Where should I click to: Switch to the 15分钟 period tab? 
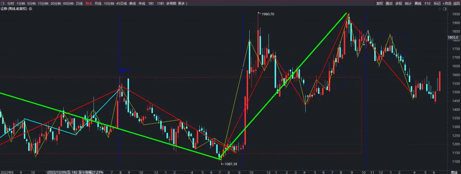click(43, 3)
